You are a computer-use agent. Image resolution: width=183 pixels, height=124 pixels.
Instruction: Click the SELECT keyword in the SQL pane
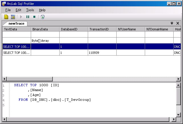pyautogui.click(x=21, y=85)
